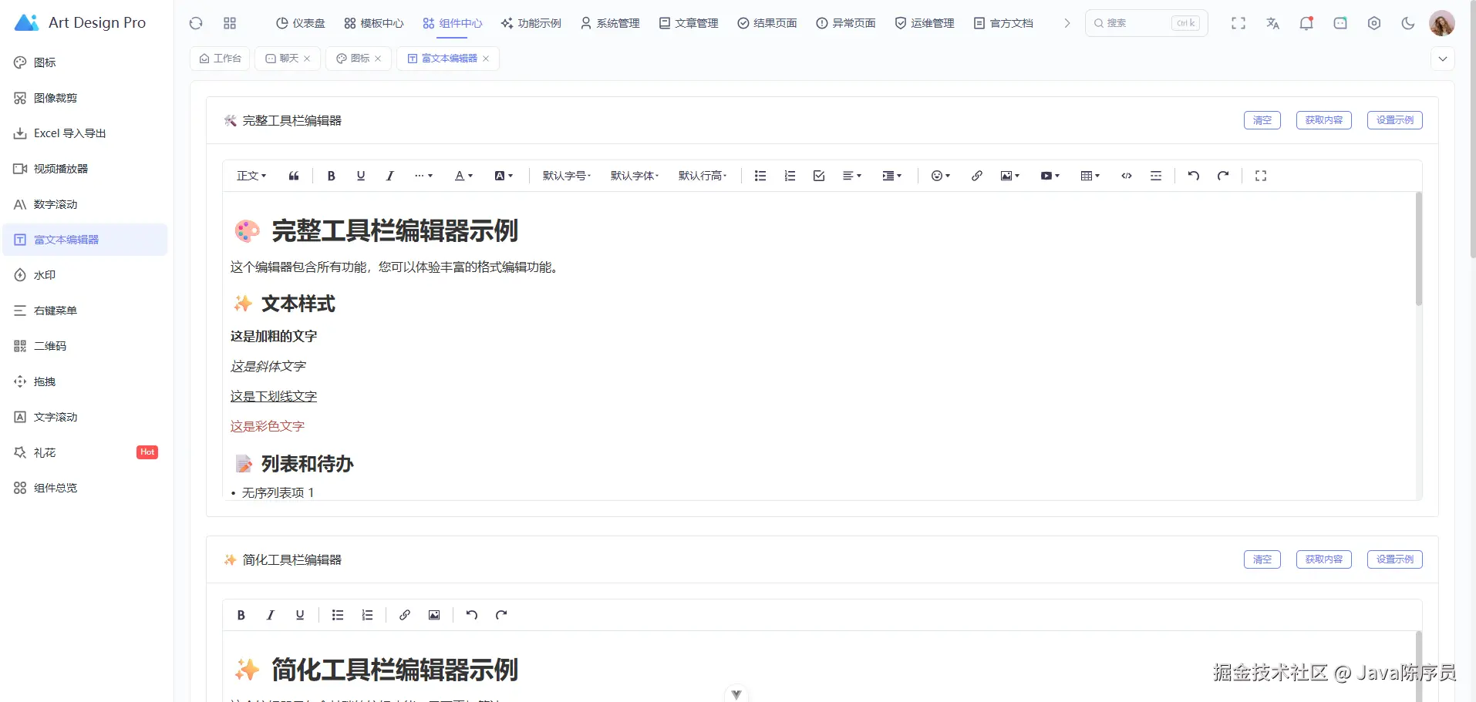Open the video insert dropdown
Image resolution: width=1476 pixels, height=702 pixels.
(1050, 176)
